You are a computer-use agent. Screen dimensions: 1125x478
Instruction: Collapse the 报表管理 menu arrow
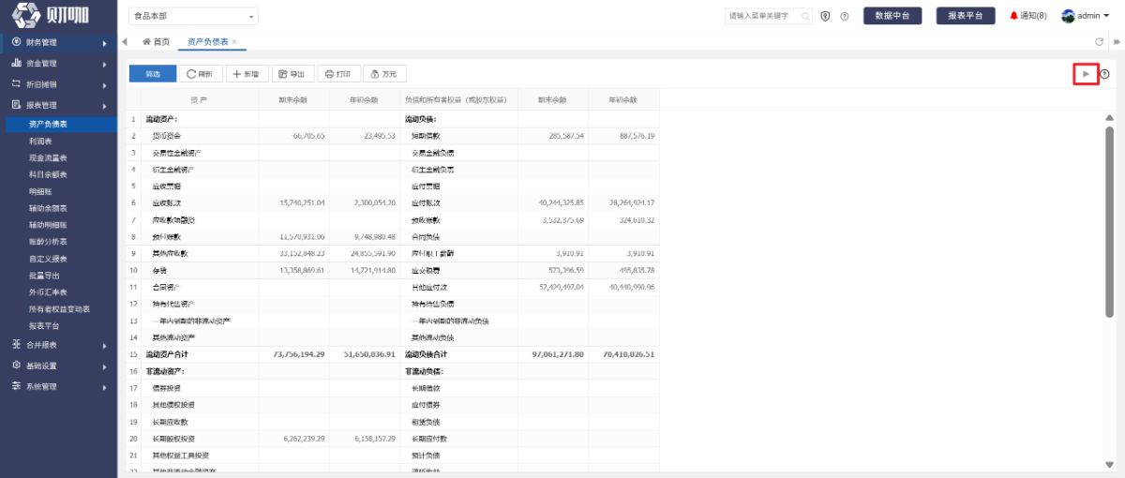pos(105,105)
